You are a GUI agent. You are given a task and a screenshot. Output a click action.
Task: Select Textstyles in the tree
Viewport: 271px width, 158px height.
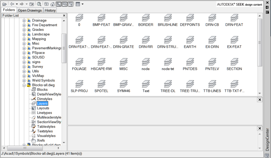[45, 131]
